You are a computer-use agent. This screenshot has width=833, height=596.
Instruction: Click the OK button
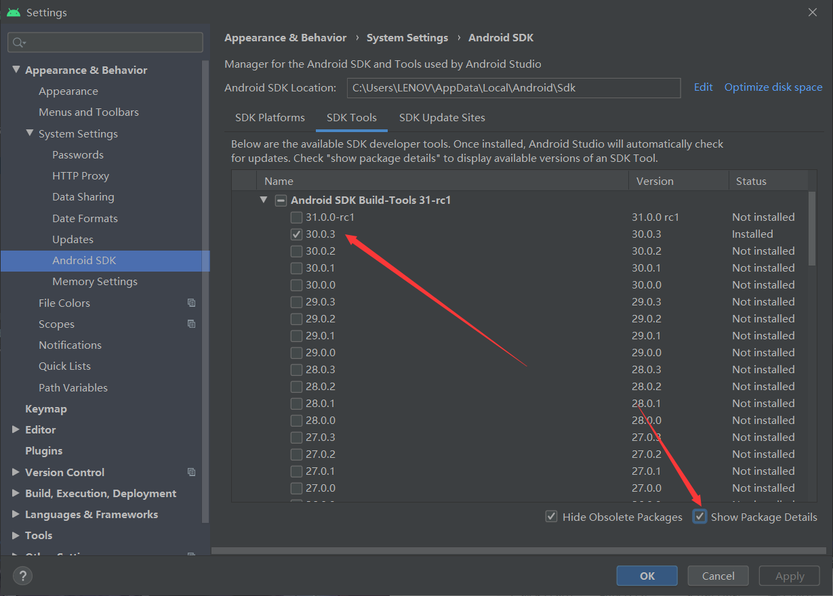tap(647, 576)
